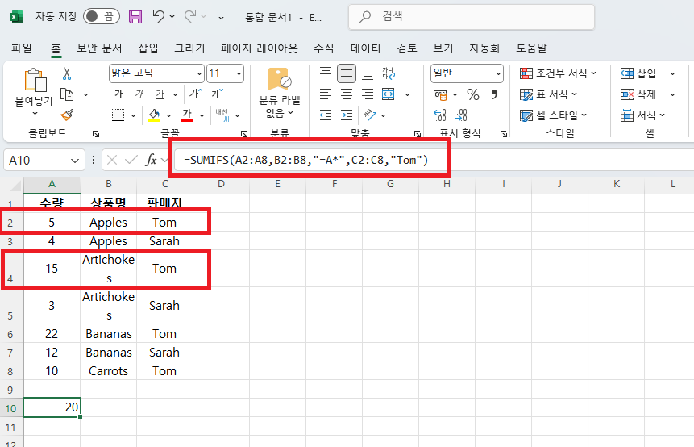
Task: Click decrease indent icon
Action: pos(326,115)
